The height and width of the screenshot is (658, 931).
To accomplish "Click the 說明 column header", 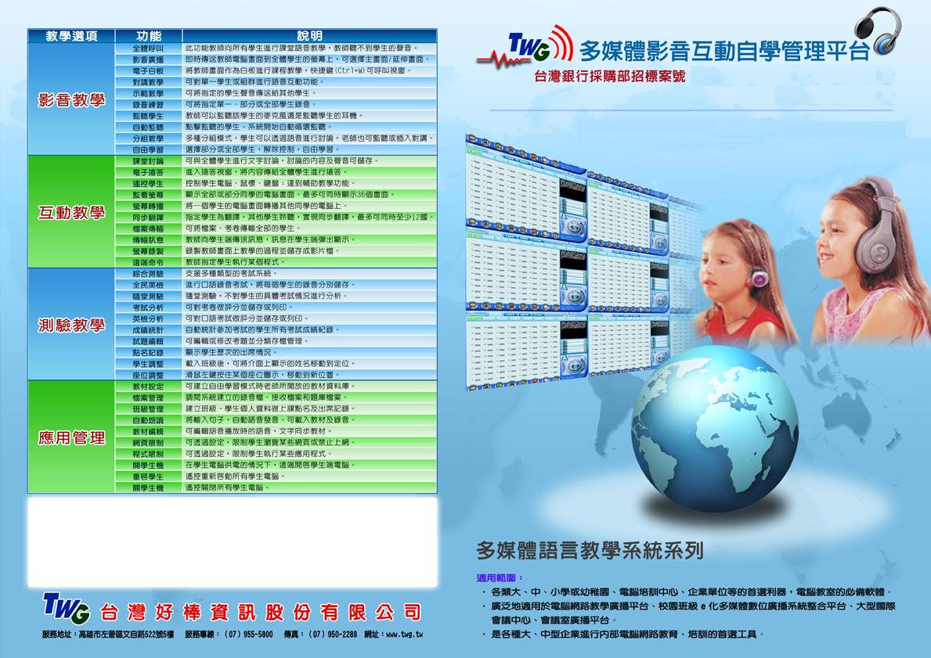I will coord(309,36).
